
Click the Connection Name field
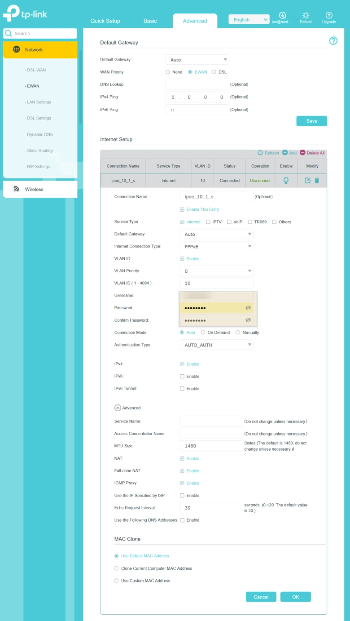point(216,197)
